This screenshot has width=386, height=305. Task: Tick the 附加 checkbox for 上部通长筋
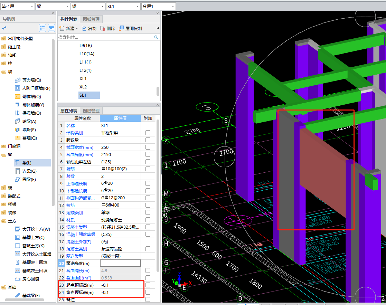coord(148,183)
